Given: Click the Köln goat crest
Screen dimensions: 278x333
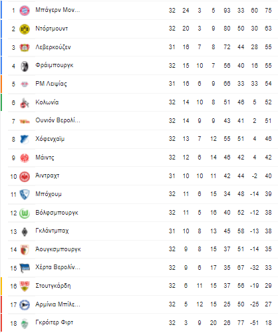Looking at the screenshot, I should pos(25,102).
